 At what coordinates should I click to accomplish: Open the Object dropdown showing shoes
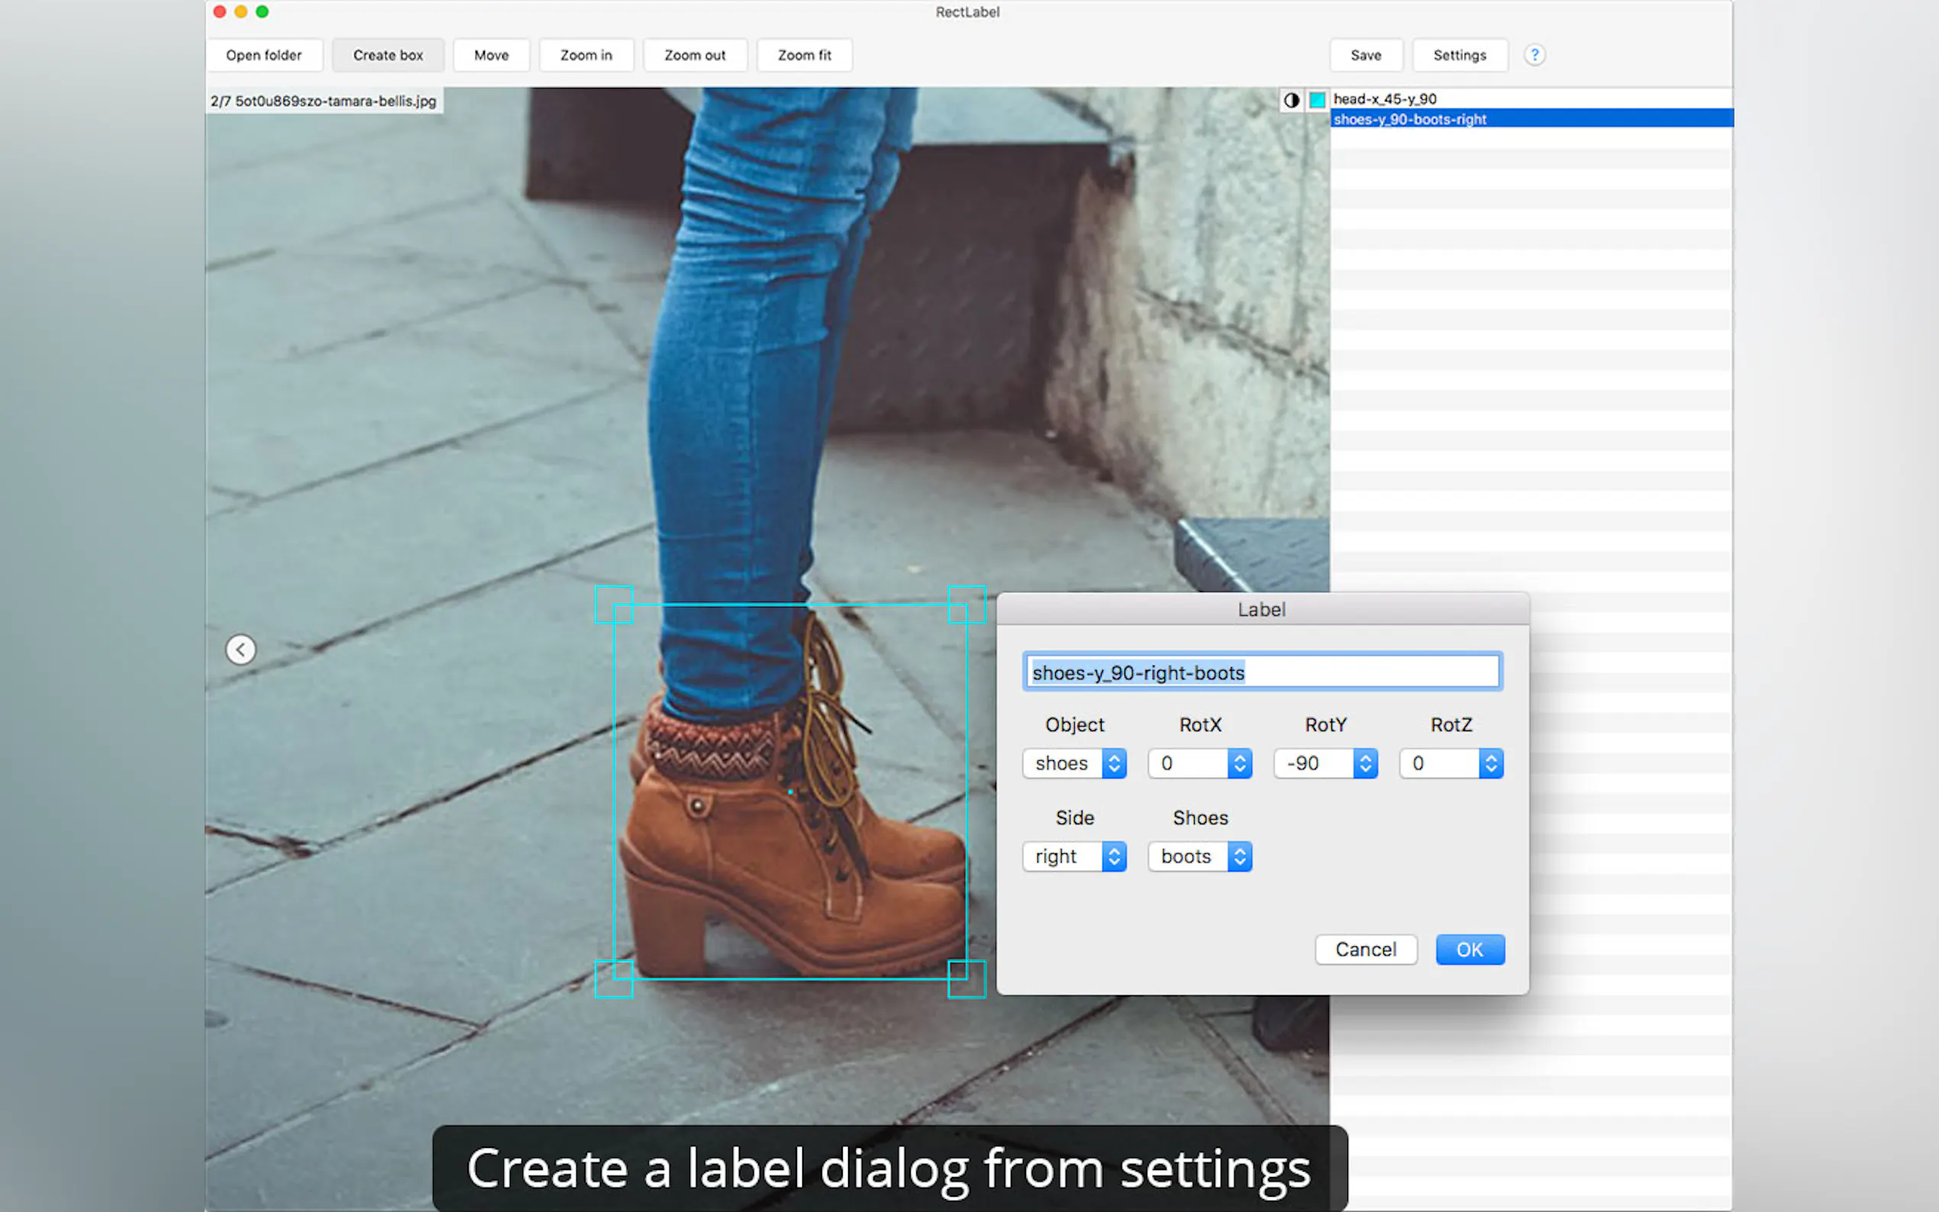coord(1074,763)
